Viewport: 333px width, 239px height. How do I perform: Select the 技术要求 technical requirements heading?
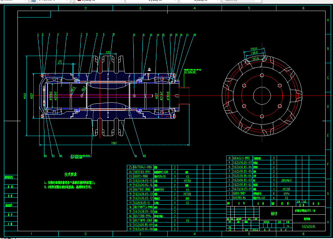tap(71, 175)
